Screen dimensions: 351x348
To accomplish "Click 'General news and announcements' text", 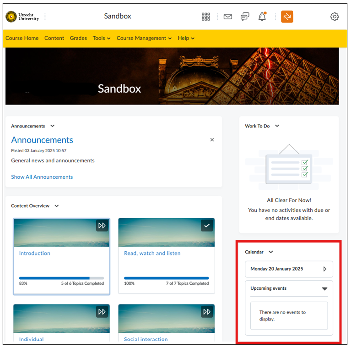I will 53,160.
